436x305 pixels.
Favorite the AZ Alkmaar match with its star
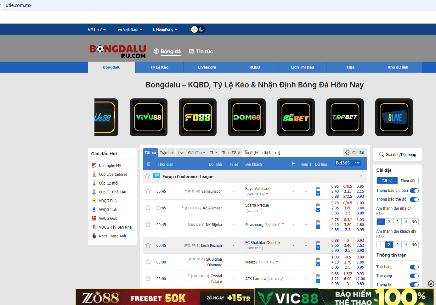(148, 208)
